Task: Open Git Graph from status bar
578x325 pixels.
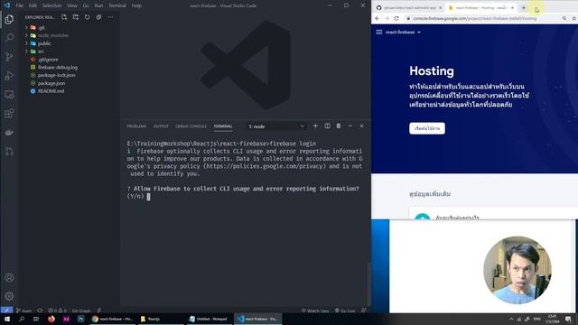Action: pos(81,311)
